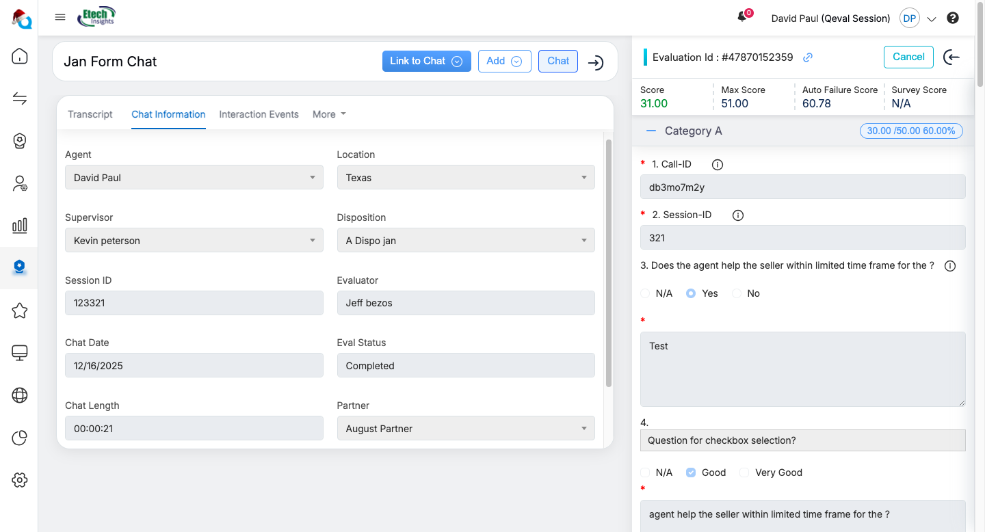Viewport: 985px width, 532px height.
Task: Click the Call-ID info icon
Action: (718, 164)
